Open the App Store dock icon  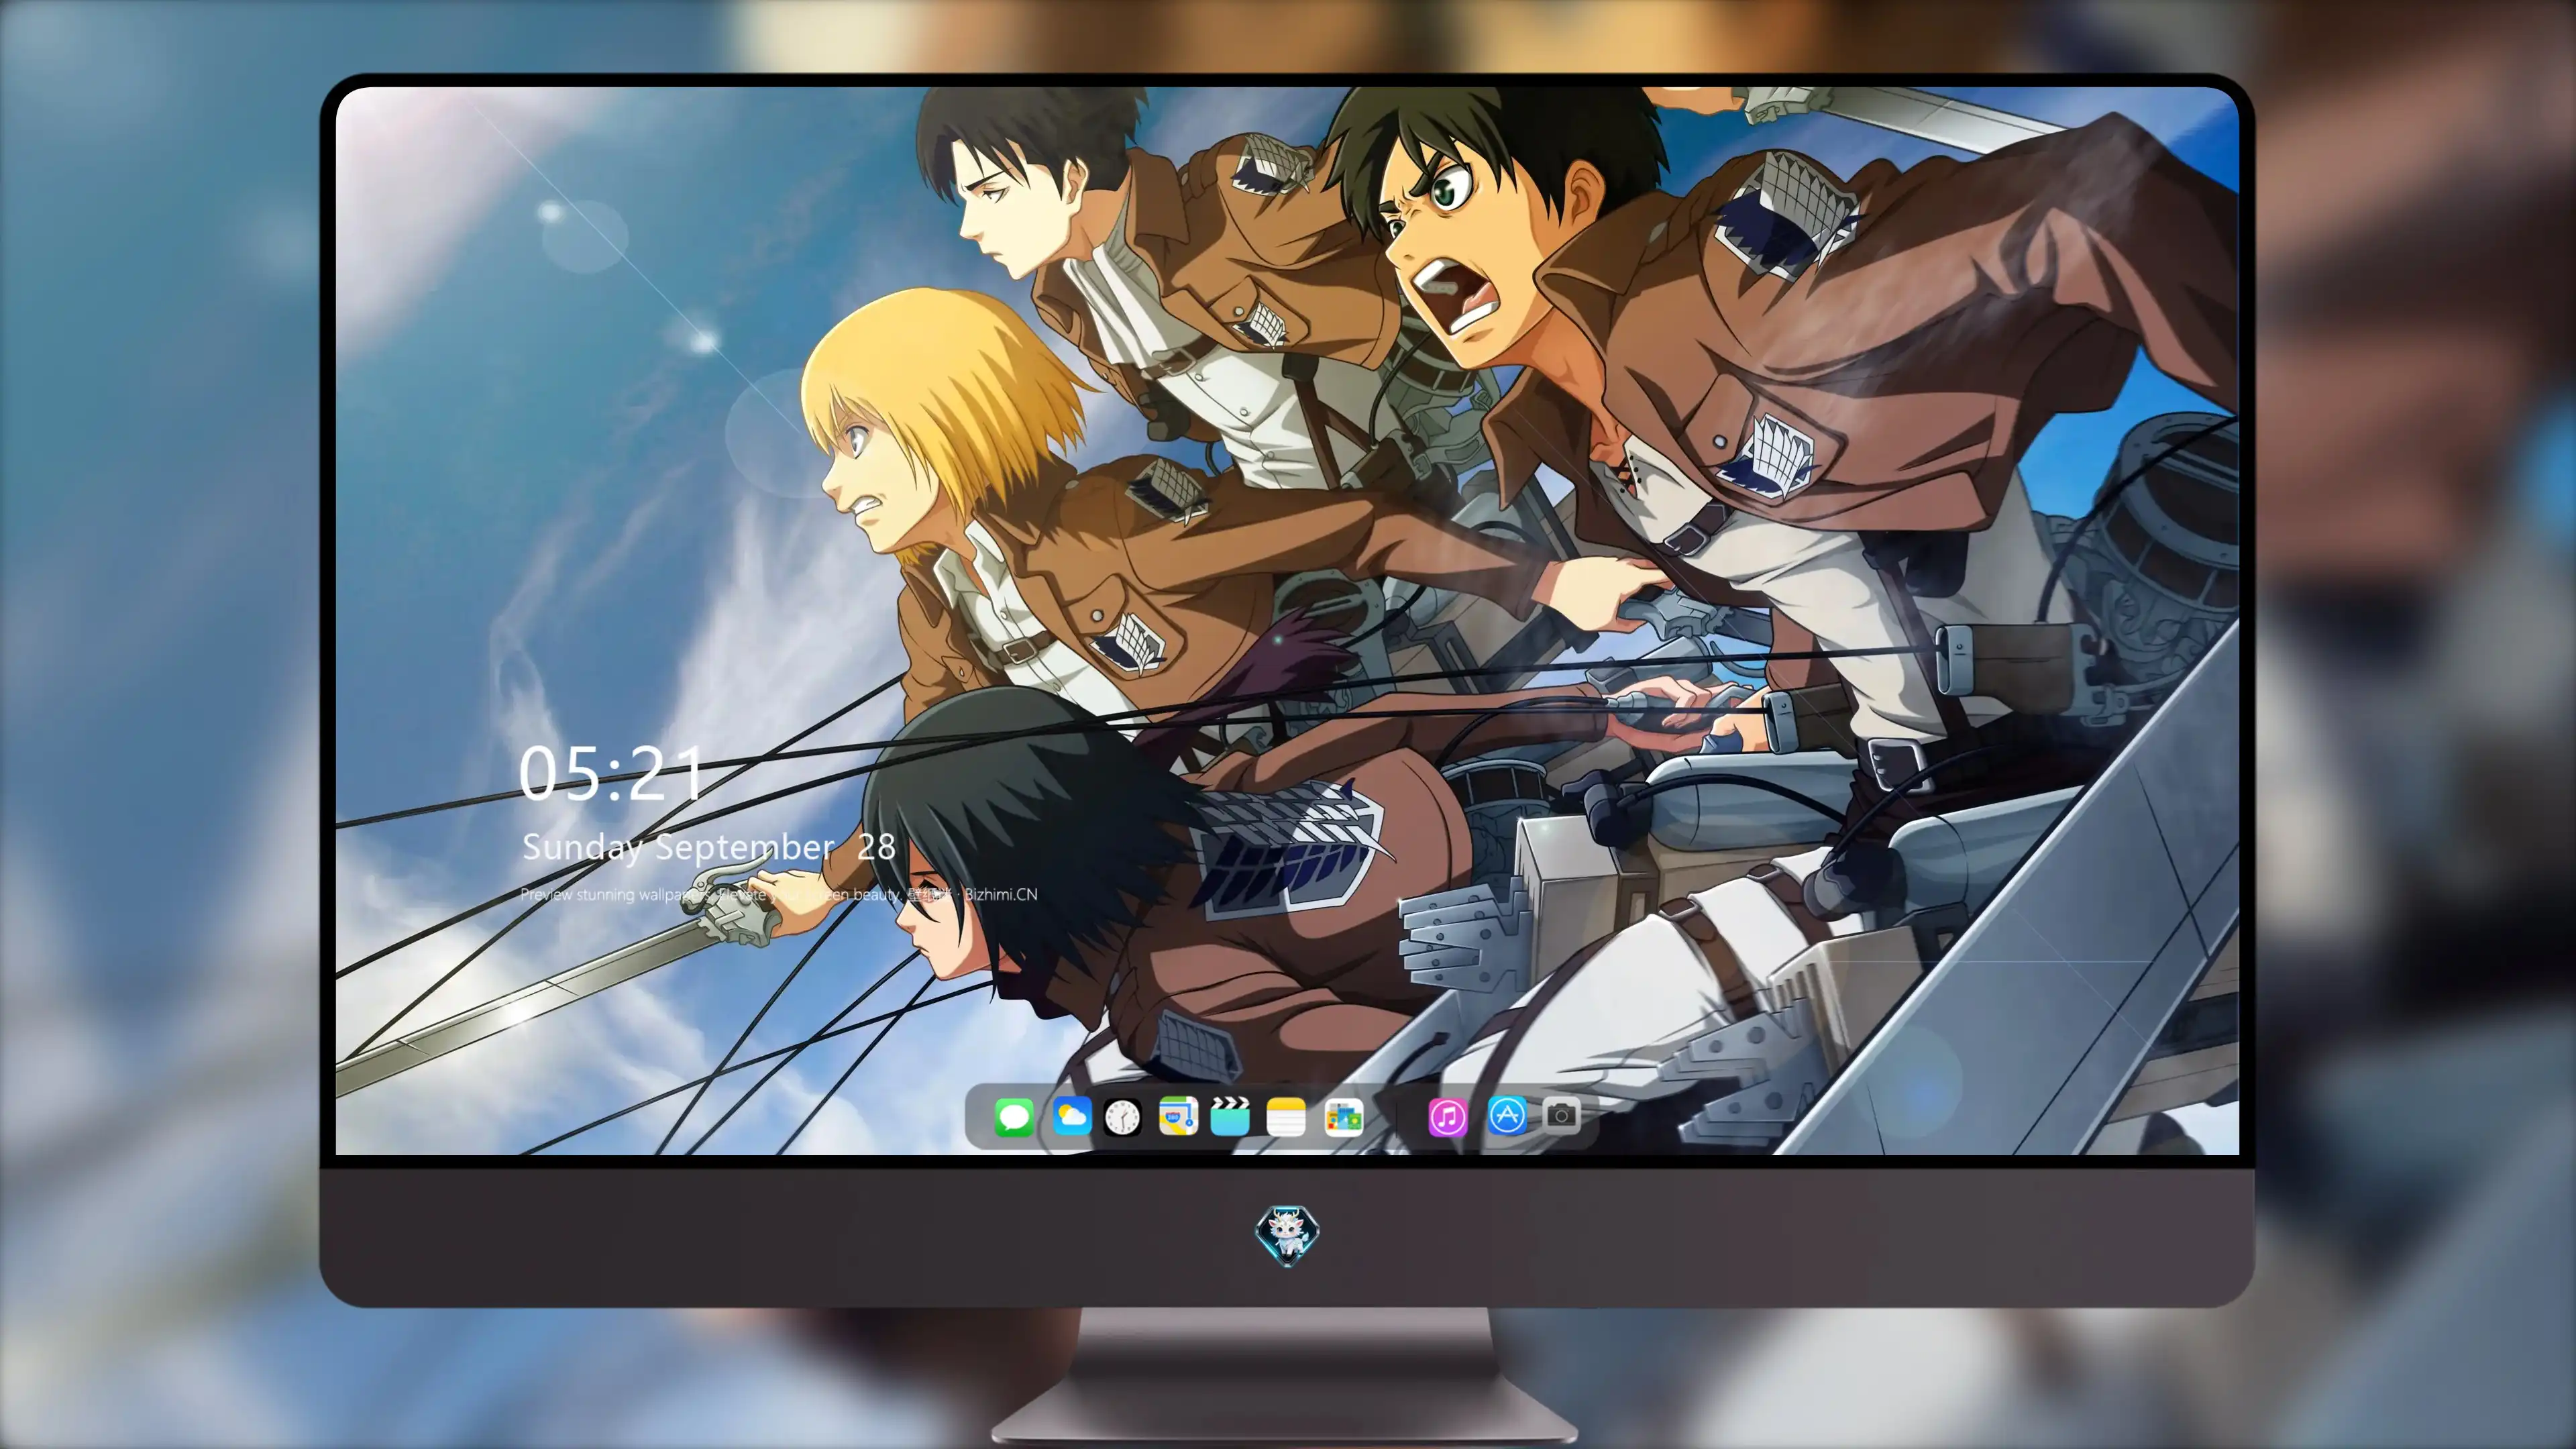(1507, 1115)
